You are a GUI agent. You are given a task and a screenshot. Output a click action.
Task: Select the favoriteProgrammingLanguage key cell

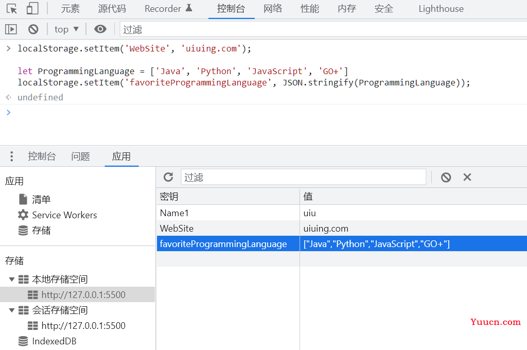point(228,244)
